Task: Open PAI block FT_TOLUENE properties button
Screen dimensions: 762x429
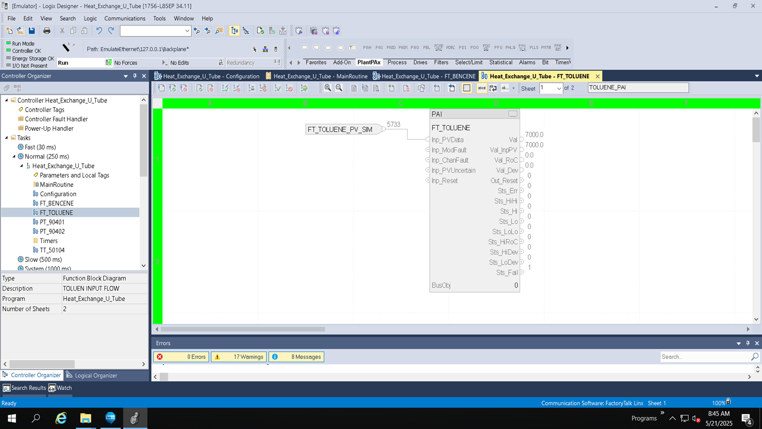Action: pyautogui.click(x=512, y=114)
